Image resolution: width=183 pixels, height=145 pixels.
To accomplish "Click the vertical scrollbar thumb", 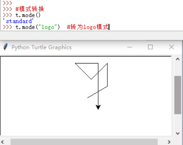I will coord(177,95).
